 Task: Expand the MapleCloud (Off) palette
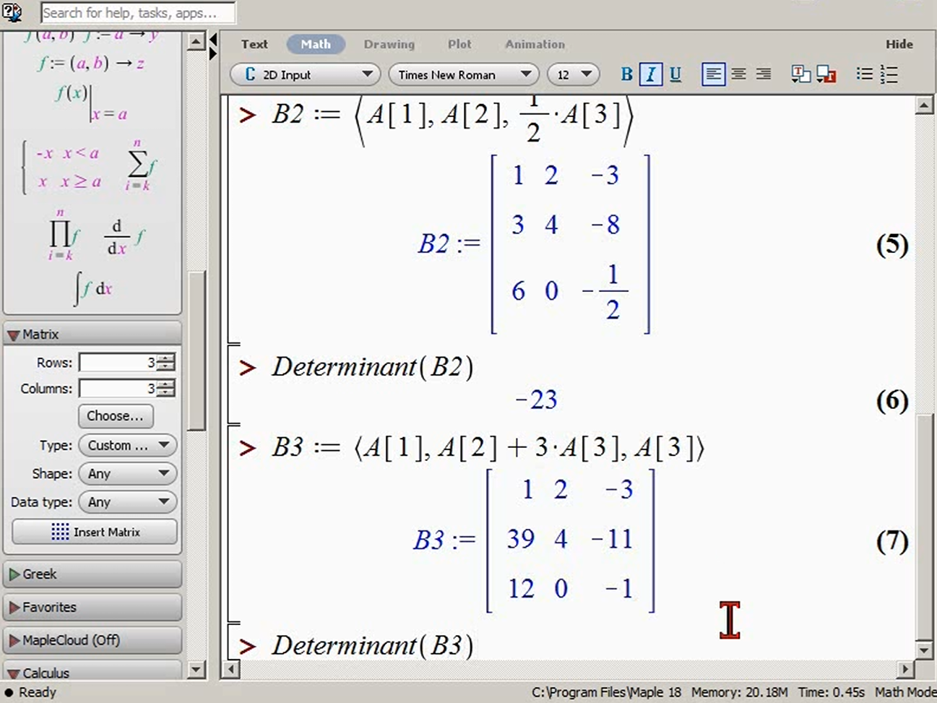click(x=92, y=640)
